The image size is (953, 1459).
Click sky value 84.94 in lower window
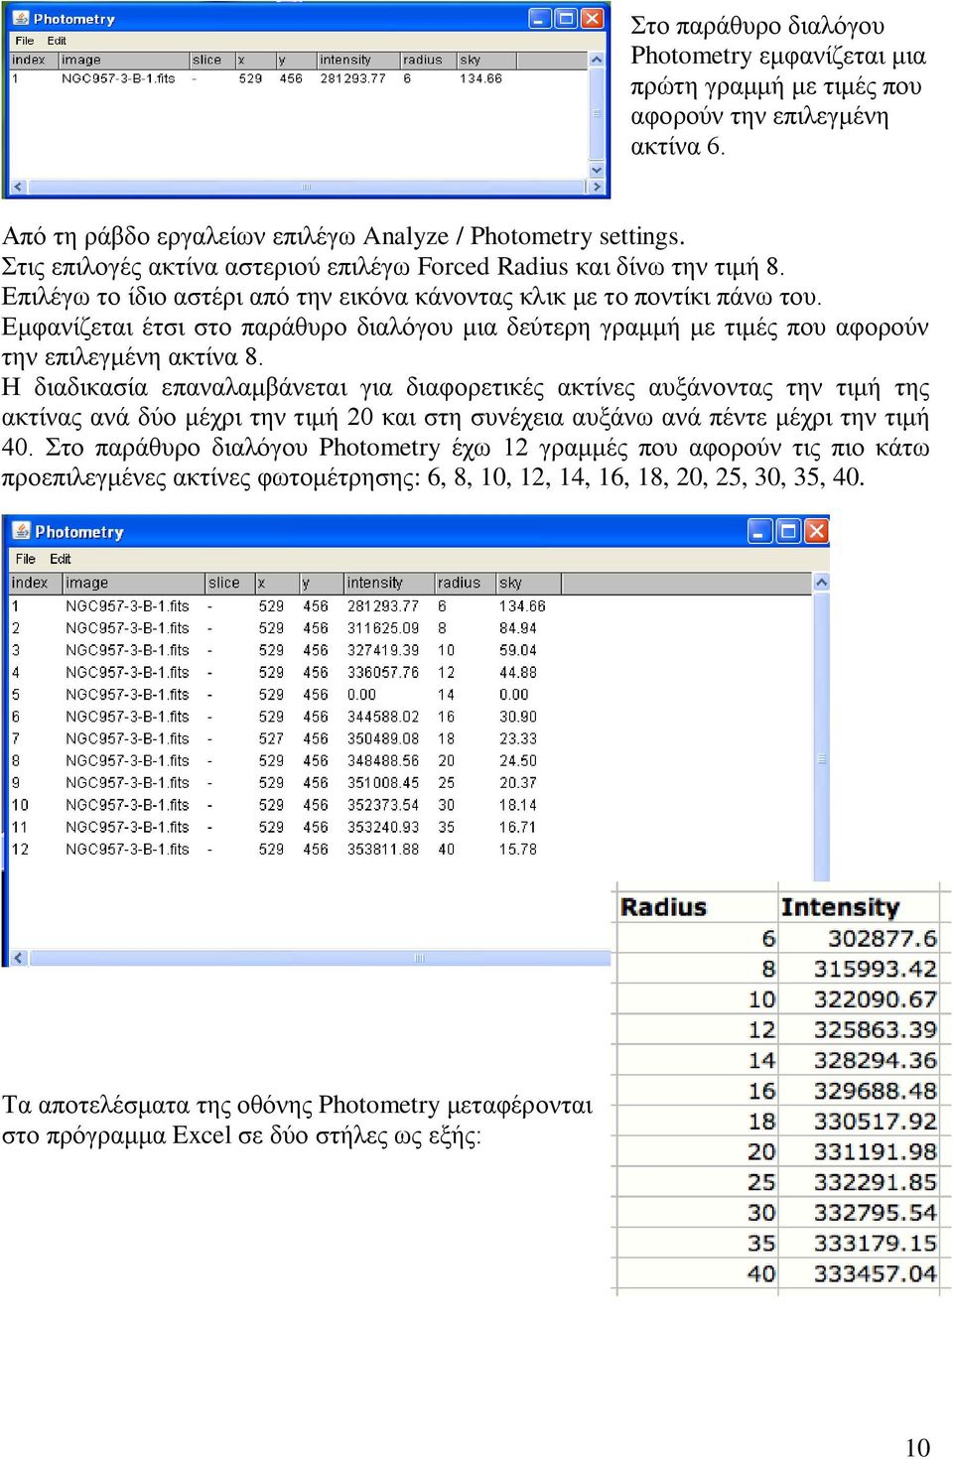pyautogui.click(x=517, y=628)
